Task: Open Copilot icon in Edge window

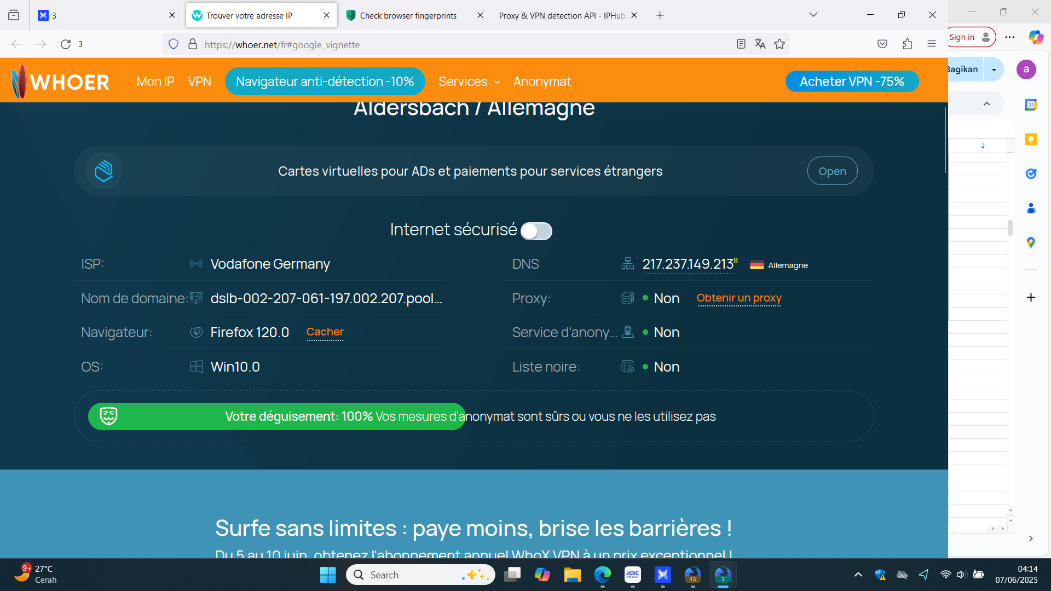Action: [x=1036, y=37]
